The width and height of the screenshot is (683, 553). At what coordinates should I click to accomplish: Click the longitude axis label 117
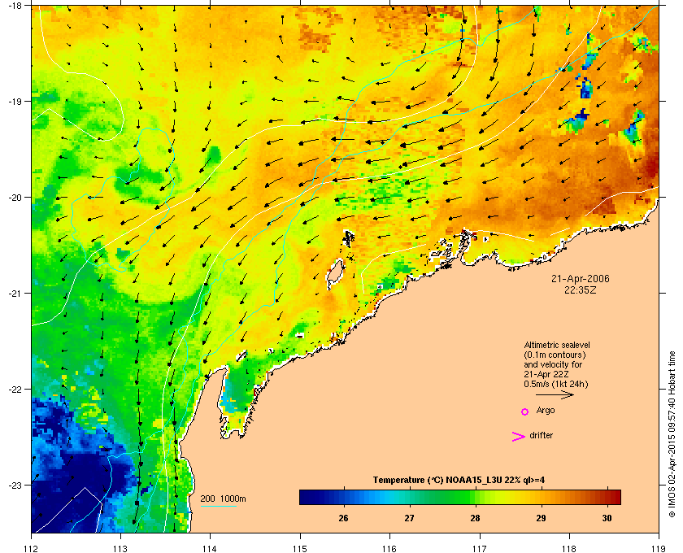[x=479, y=549]
